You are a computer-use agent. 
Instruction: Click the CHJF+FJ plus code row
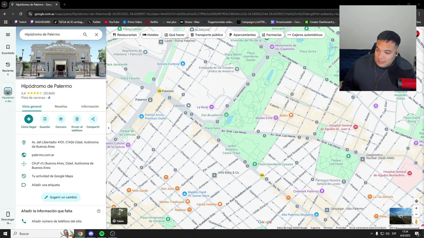(61, 165)
